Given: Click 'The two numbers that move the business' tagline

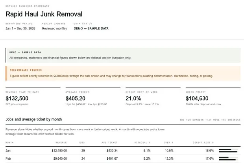Looking at the screenshot, I should click(x=210, y=120).
